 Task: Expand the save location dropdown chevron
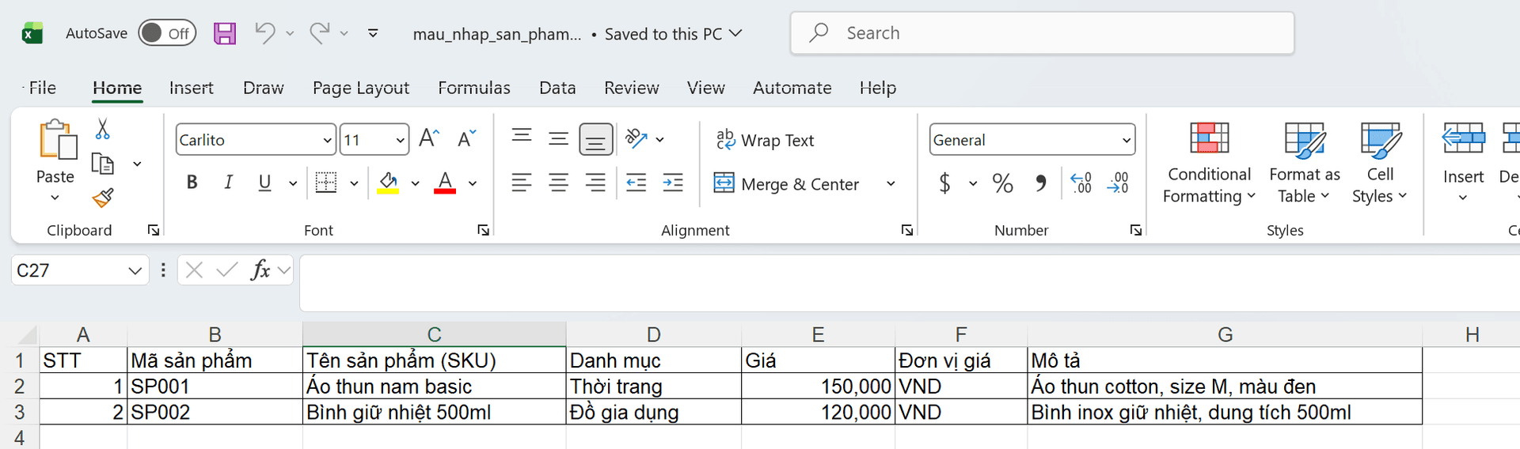coord(735,33)
